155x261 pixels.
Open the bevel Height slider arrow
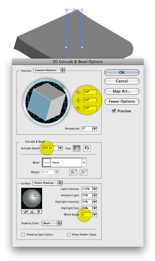pos(57,172)
